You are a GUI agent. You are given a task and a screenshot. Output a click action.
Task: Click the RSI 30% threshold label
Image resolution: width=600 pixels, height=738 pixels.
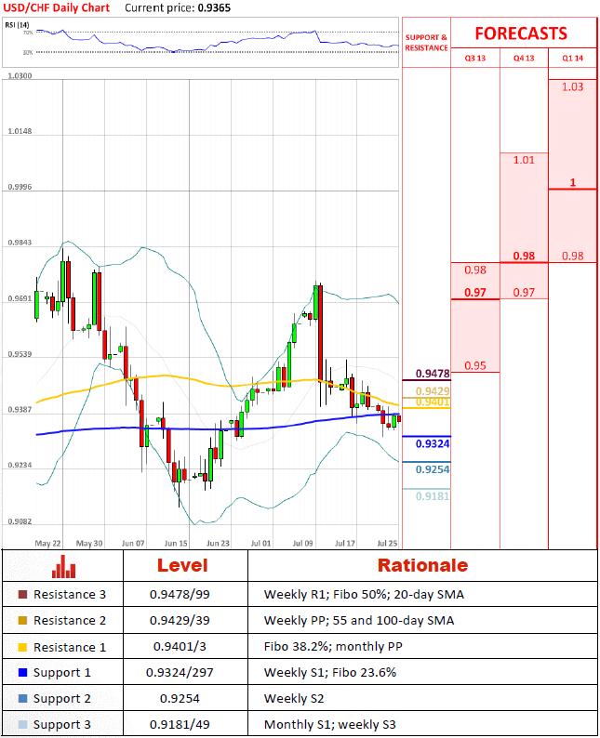click(x=28, y=52)
